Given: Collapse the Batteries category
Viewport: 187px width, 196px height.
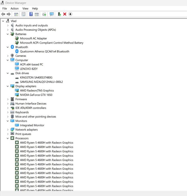Looking at the screenshot, I should click(8, 34).
